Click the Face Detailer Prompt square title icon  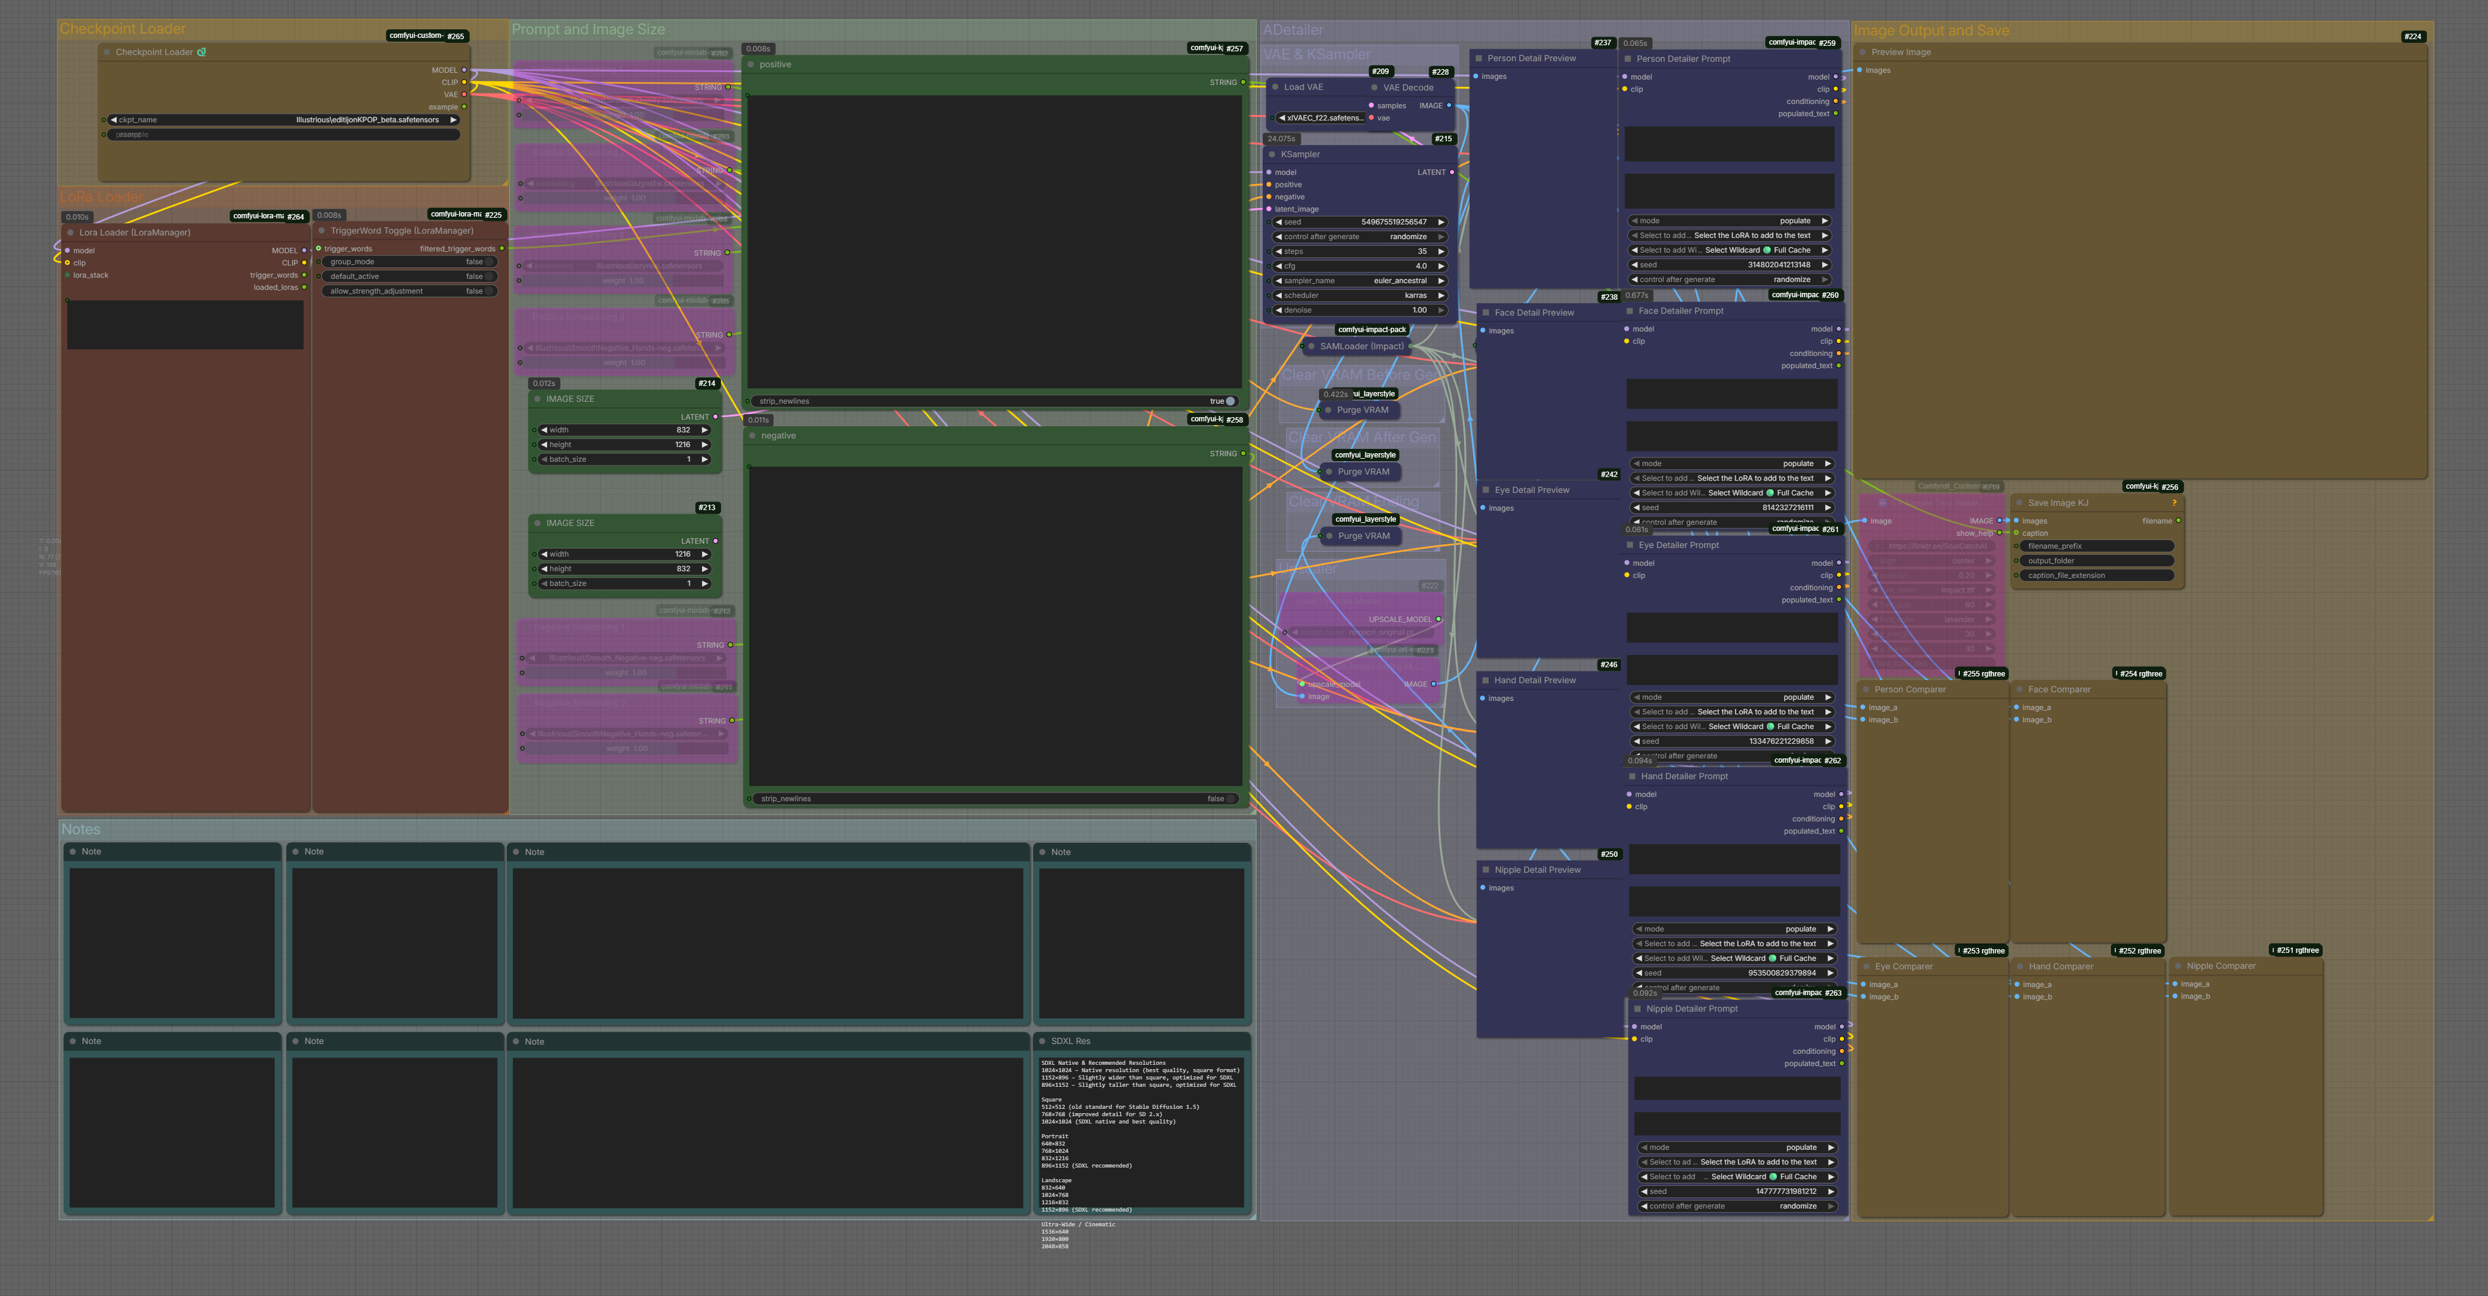pos(1629,311)
